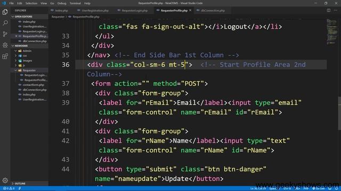Open the Edit menu
Image resolution: width=341 pixels, height=191 pixels.
20,3
